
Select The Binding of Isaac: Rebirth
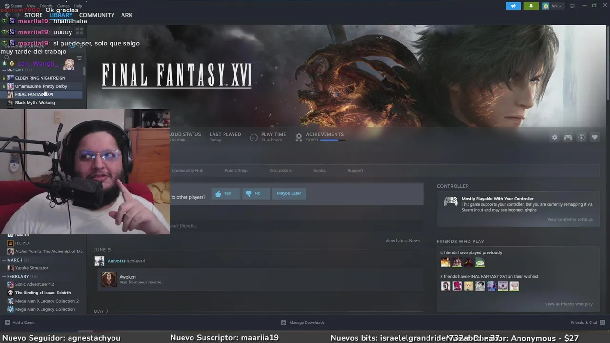tap(42, 293)
